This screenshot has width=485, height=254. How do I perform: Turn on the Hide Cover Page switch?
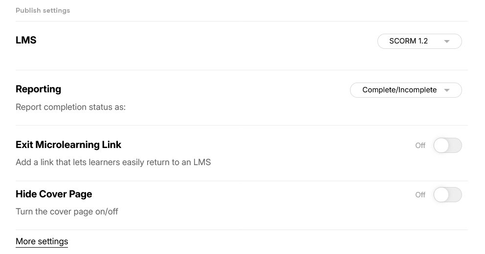pos(447,195)
